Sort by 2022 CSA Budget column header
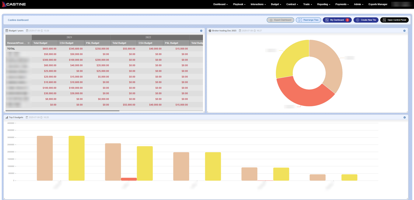 pyautogui.click(x=150, y=43)
